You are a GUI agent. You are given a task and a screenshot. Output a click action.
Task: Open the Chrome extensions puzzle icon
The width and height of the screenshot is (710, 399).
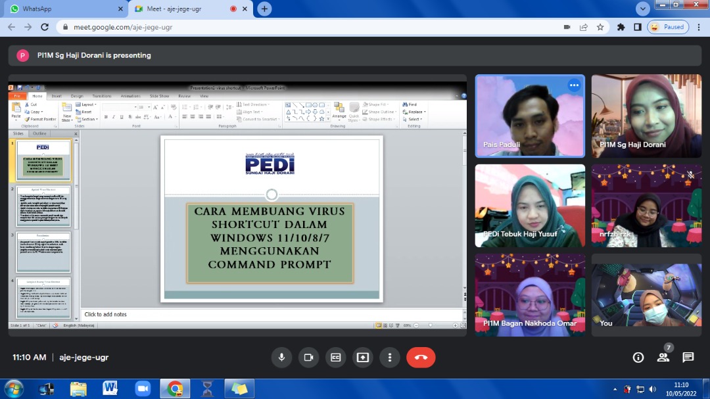tap(621, 27)
